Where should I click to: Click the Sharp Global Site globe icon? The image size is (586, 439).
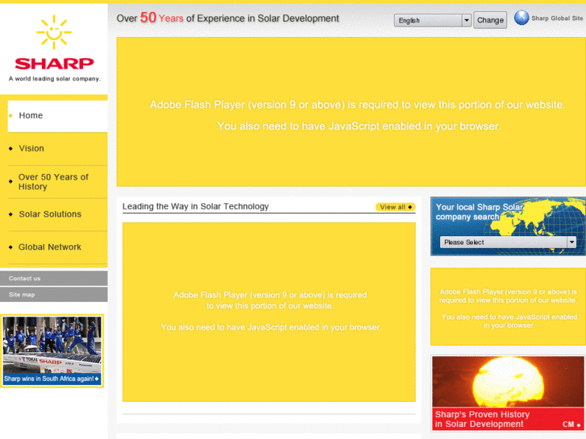[522, 18]
